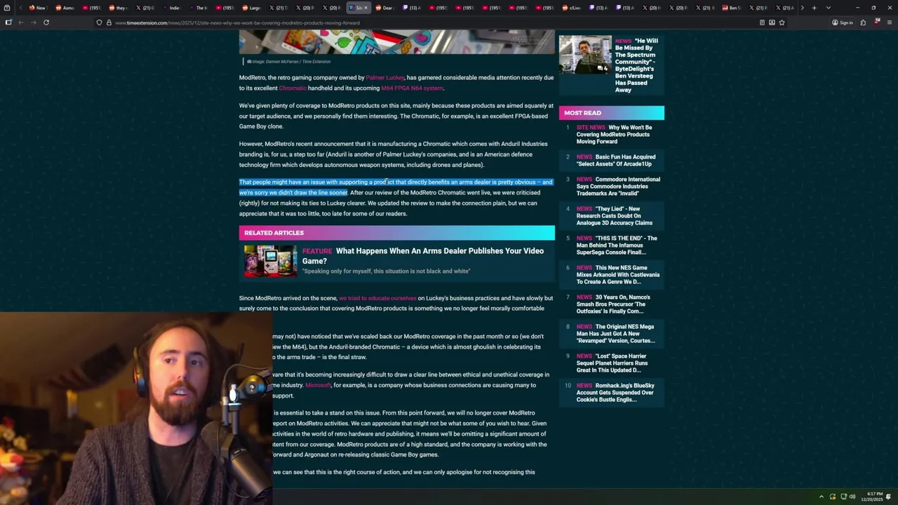Click the highlighted sentence 'That people might have an issue'
The width and height of the screenshot is (898, 505).
(x=396, y=187)
